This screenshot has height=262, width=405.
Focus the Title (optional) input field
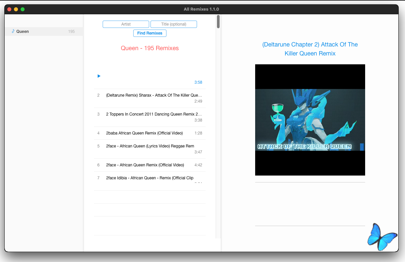click(x=174, y=24)
